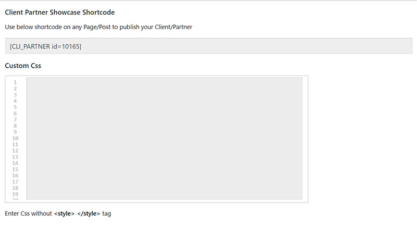Viewport: 417px width, 236px height.
Task: Click the shortcode usage description text
Action: tap(99, 27)
